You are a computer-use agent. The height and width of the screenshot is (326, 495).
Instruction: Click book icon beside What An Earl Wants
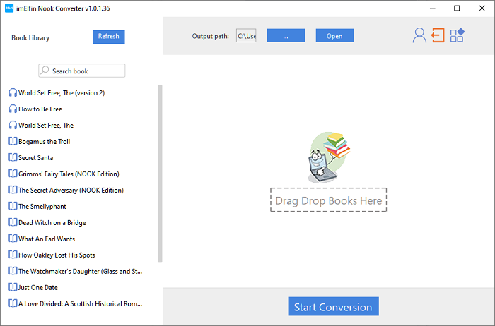[x=13, y=239]
